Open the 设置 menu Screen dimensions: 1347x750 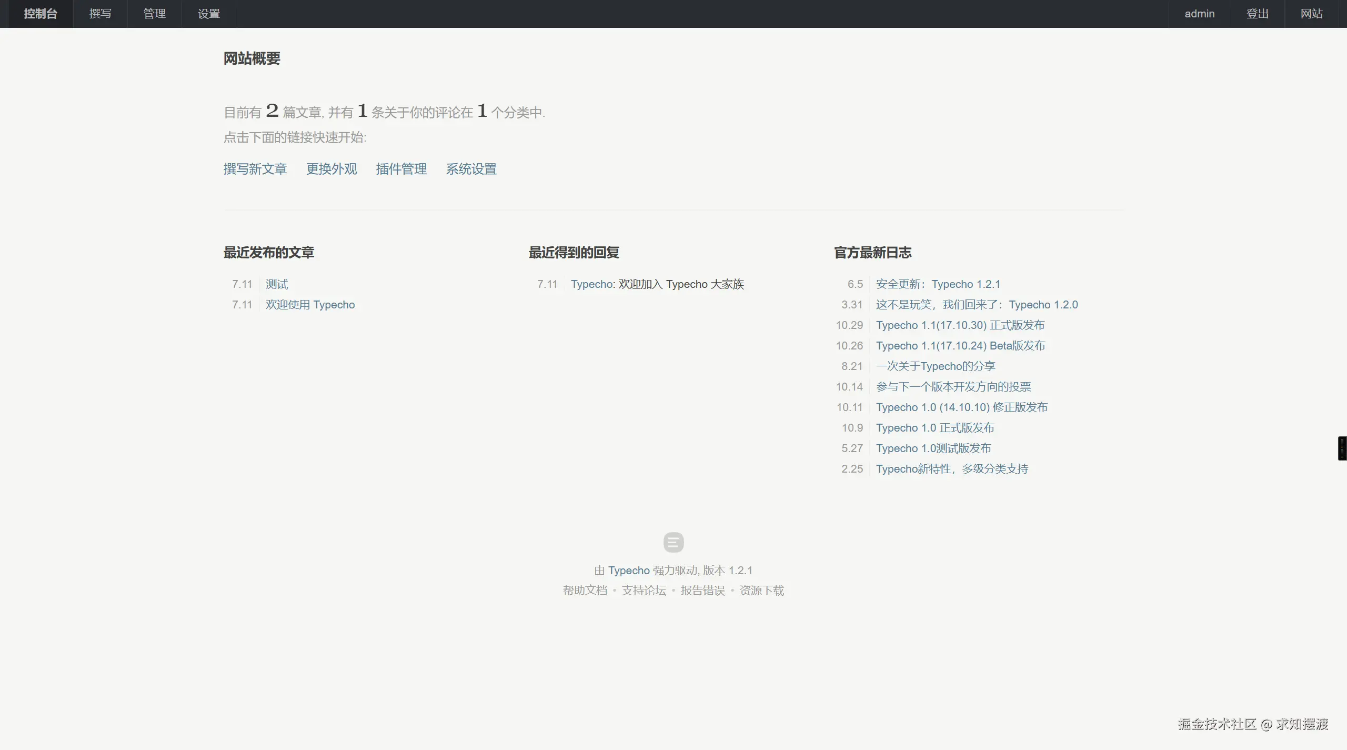[x=209, y=14]
